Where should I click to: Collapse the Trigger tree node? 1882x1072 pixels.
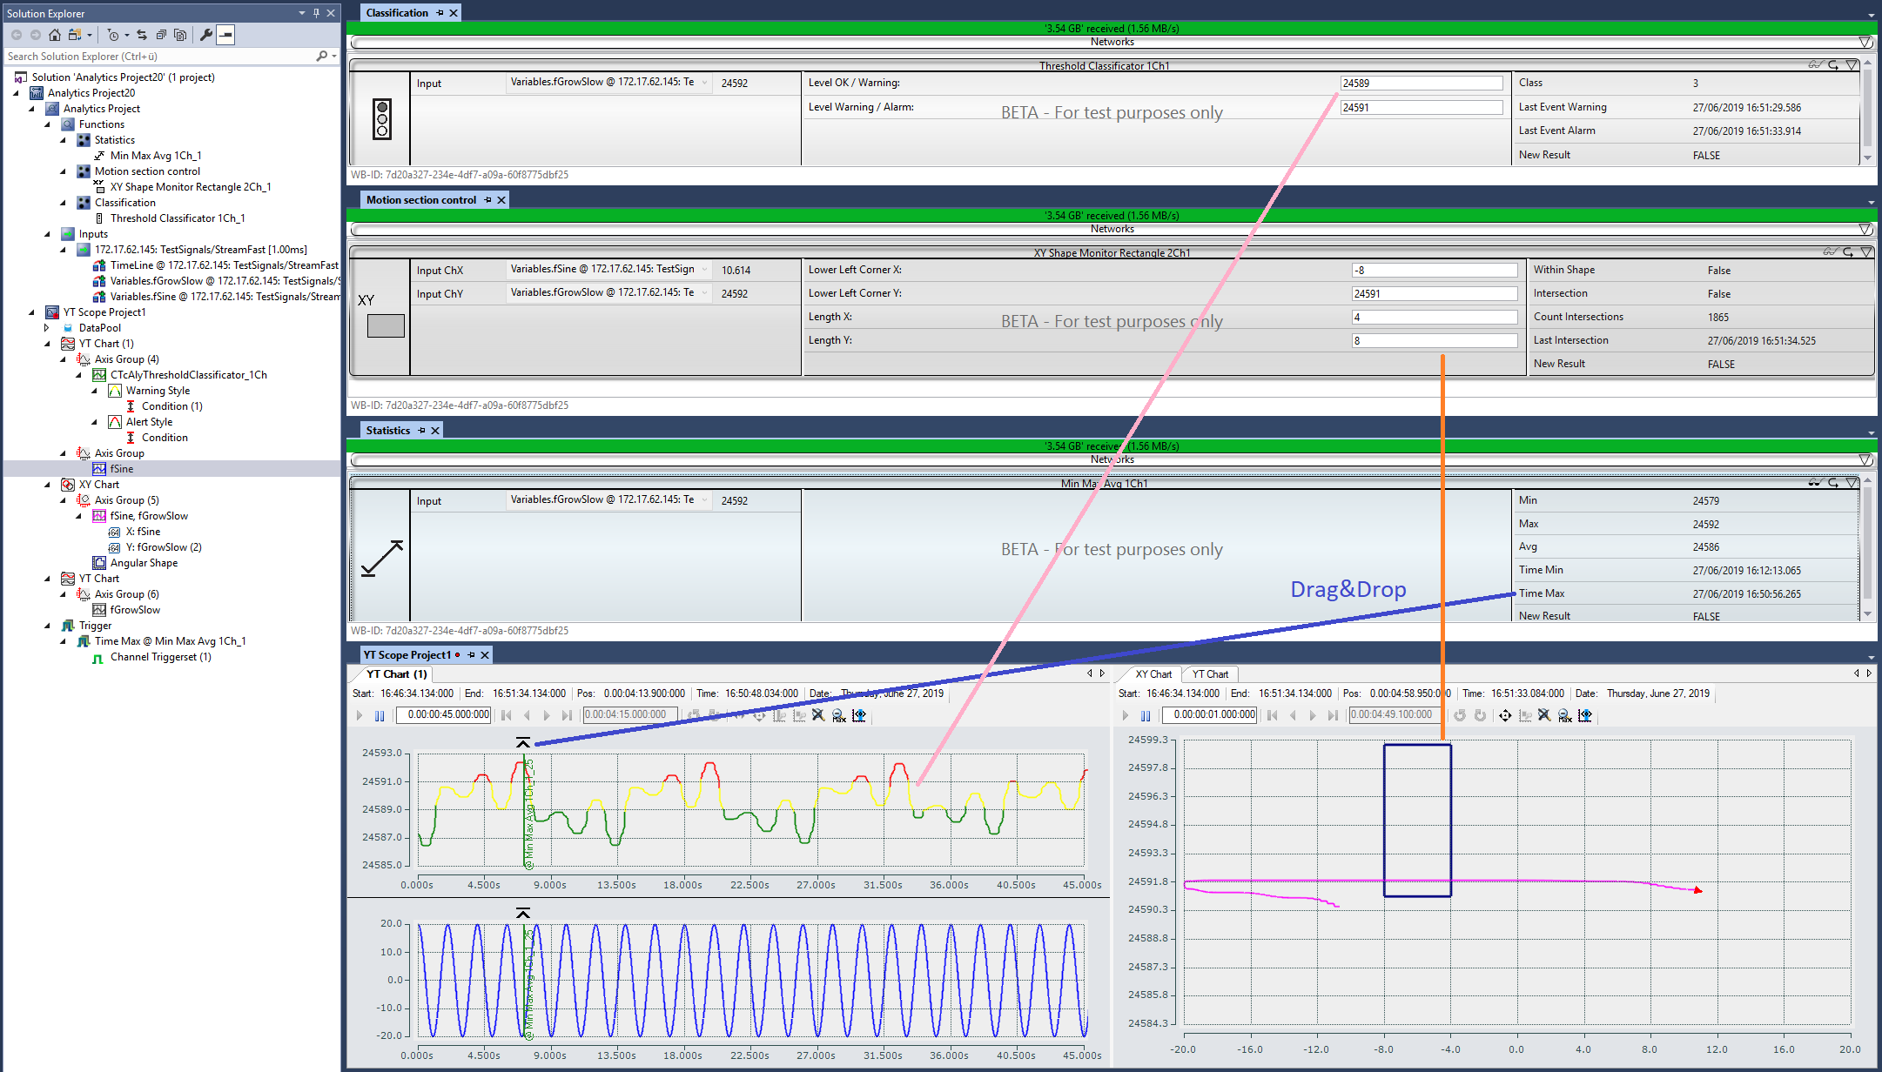coord(48,626)
